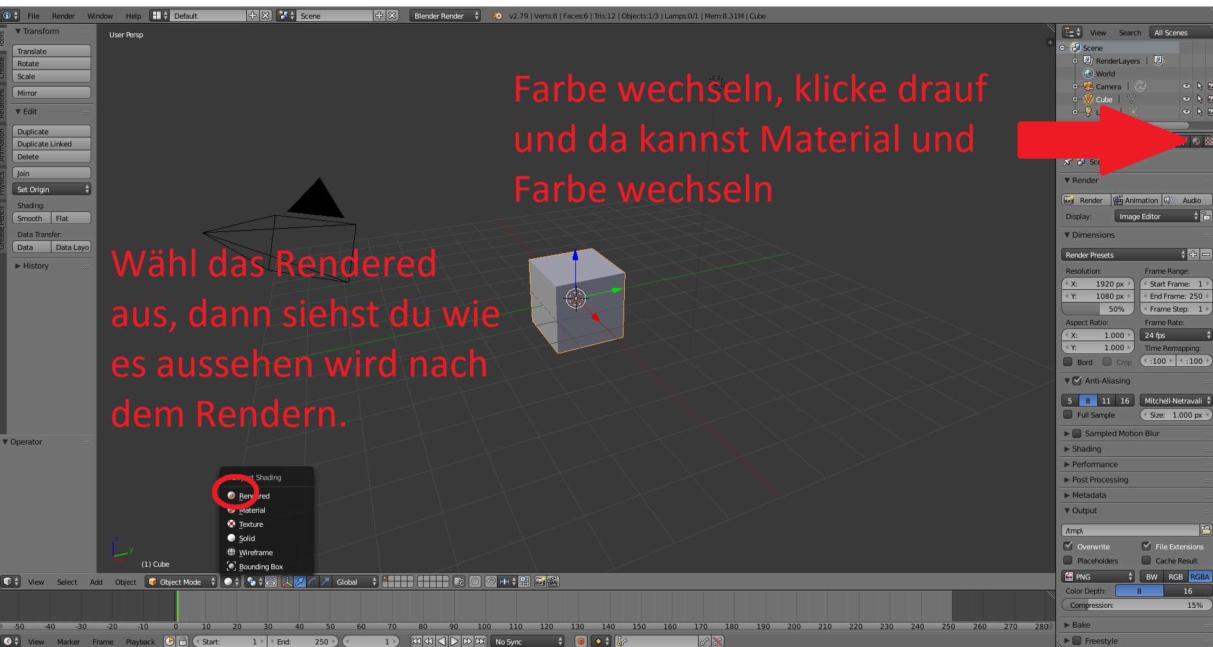This screenshot has height=647, width=1213.
Task: Open the Object Mode dropdown
Action: pyautogui.click(x=180, y=581)
